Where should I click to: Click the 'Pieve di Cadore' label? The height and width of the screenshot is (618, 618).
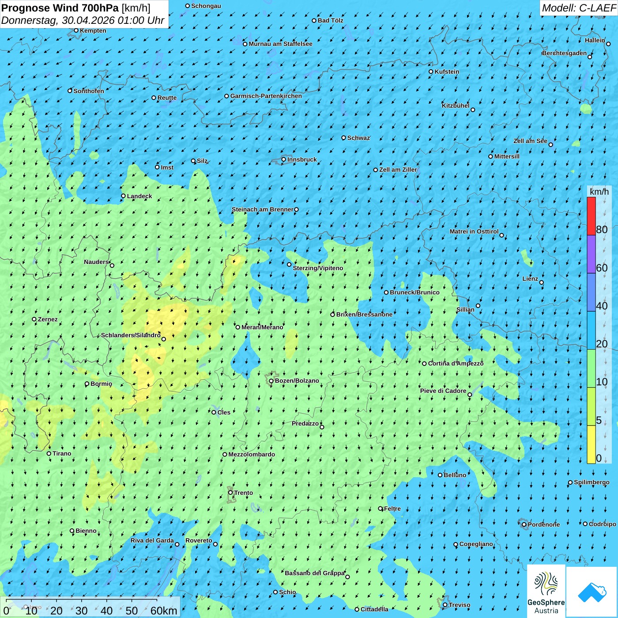pyautogui.click(x=443, y=391)
